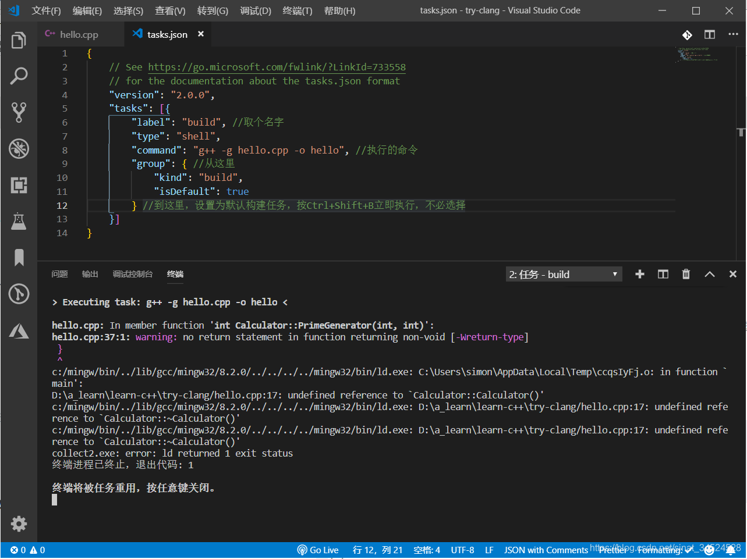The image size is (747, 559).
Task: Click errors and warnings count in status bar
Action: (x=27, y=550)
